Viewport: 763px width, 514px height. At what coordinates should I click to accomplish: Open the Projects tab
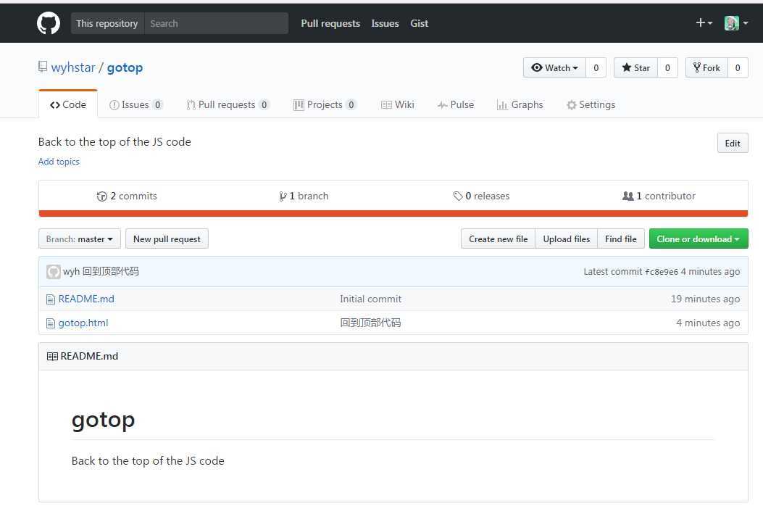[325, 104]
